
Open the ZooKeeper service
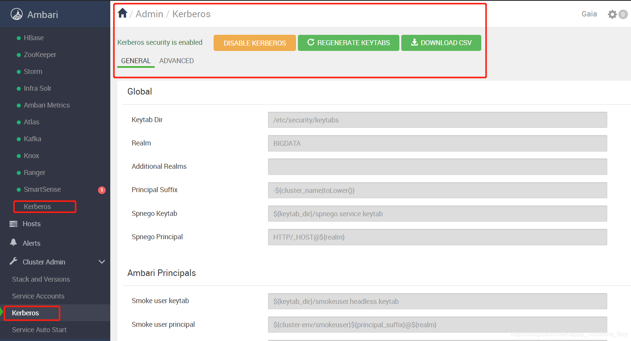pos(40,55)
